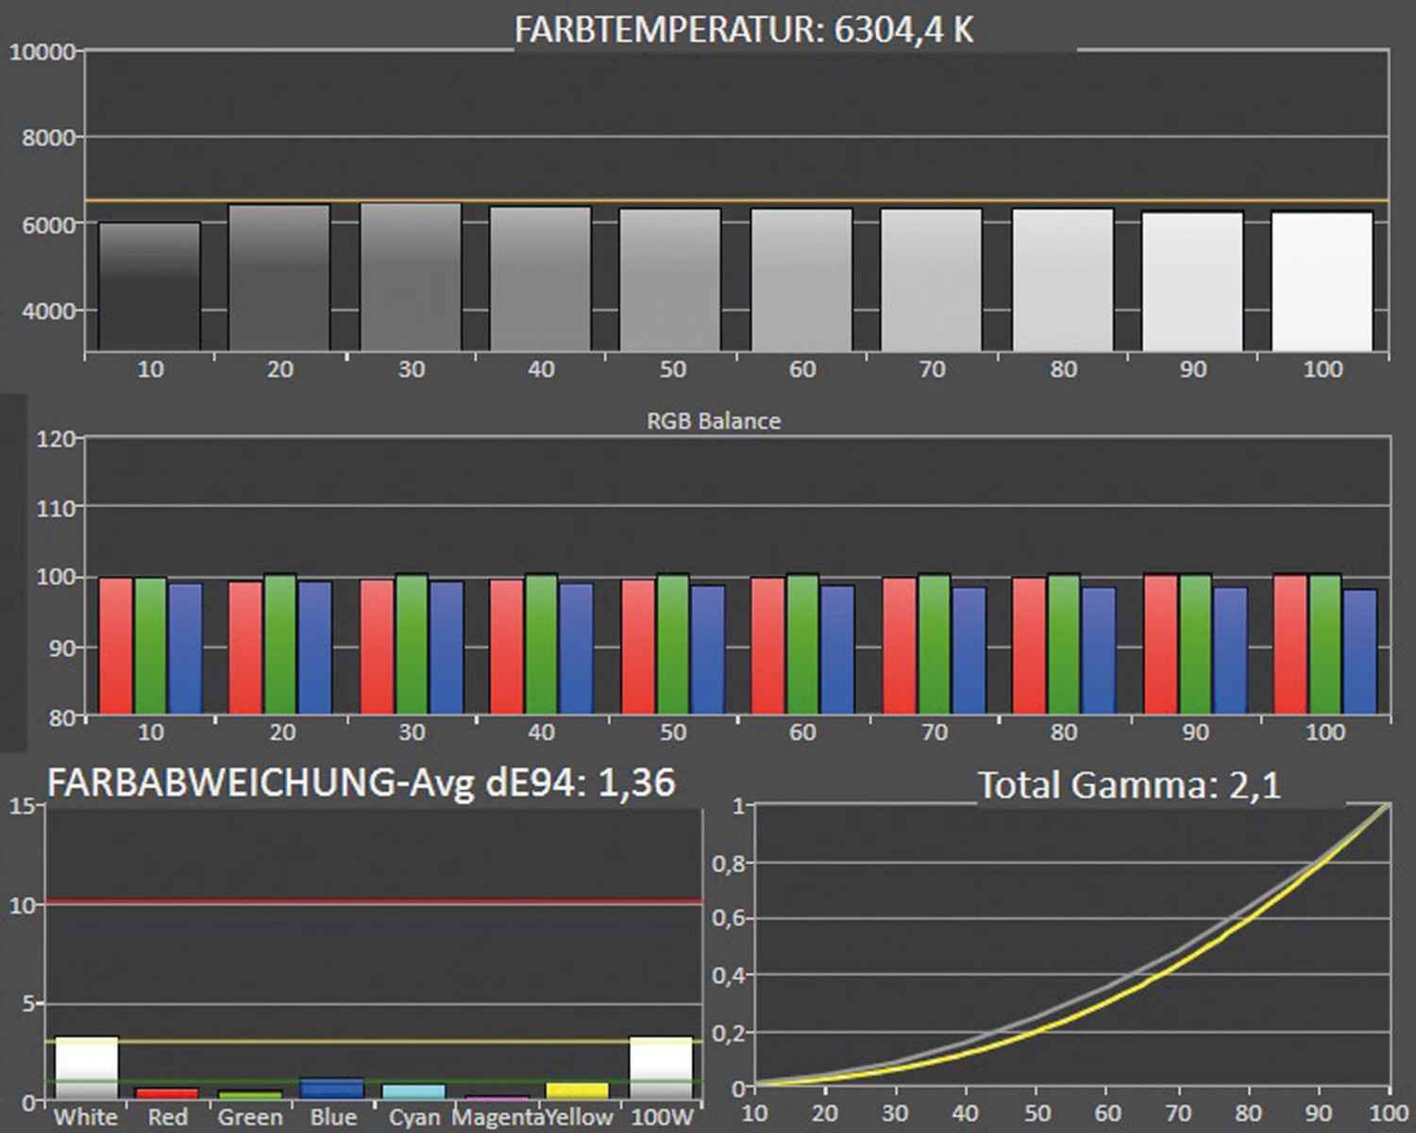
Task: Select the Blue bar in dE94 chart
Action: (x=331, y=1089)
